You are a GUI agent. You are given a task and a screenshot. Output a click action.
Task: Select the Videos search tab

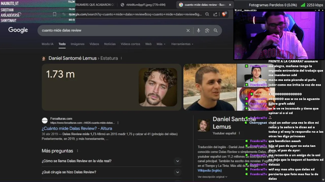(94, 44)
